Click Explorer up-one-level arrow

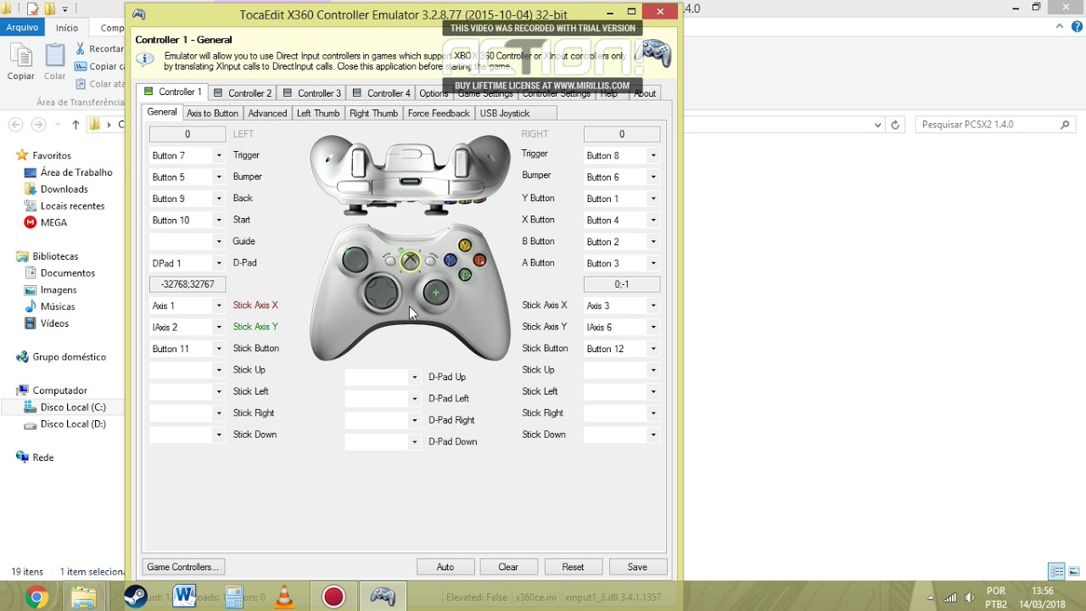point(76,125)
